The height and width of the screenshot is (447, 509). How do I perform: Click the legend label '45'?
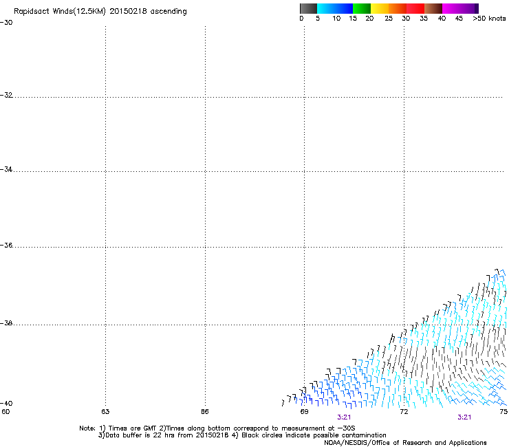point(459,19)
